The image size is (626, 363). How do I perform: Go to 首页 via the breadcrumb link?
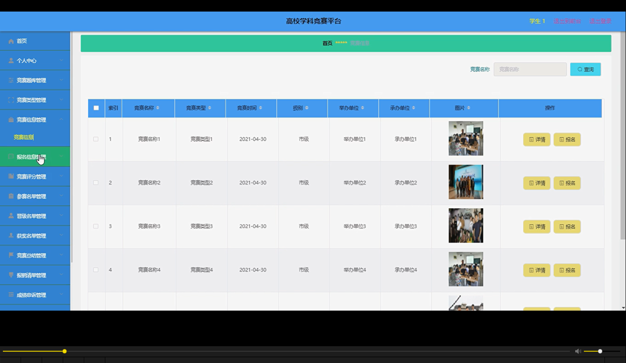327,43
